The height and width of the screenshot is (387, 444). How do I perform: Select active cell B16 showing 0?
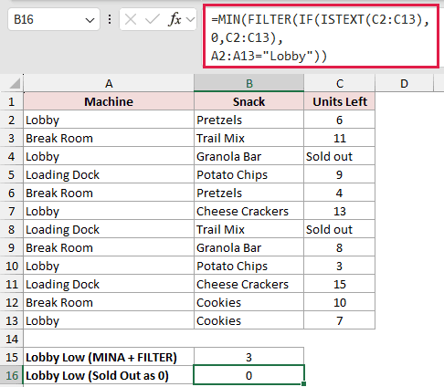tap(249, 375)
